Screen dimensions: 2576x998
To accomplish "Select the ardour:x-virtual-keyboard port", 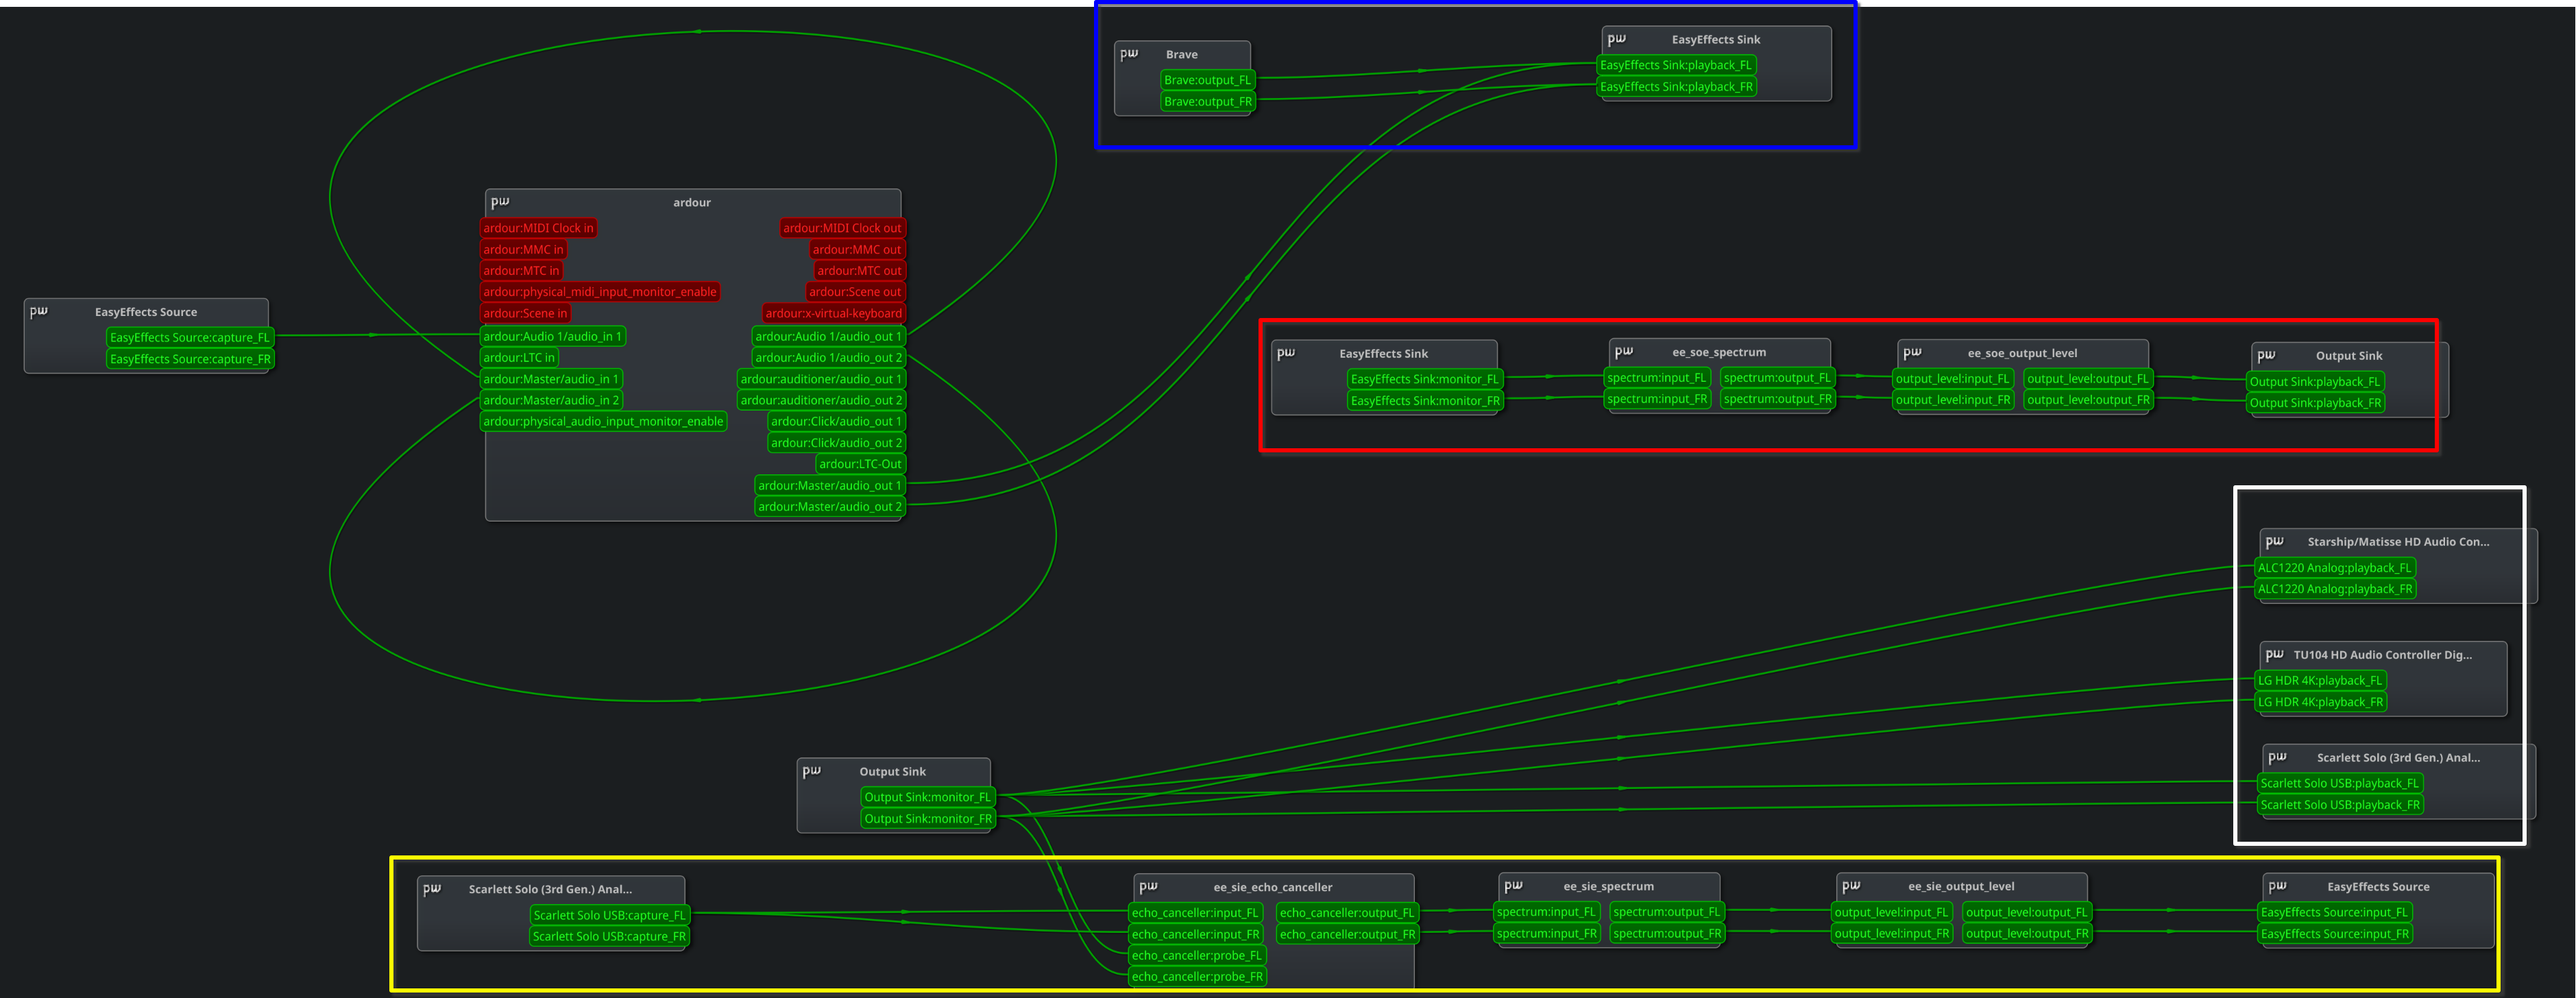I will click(833, 313).
